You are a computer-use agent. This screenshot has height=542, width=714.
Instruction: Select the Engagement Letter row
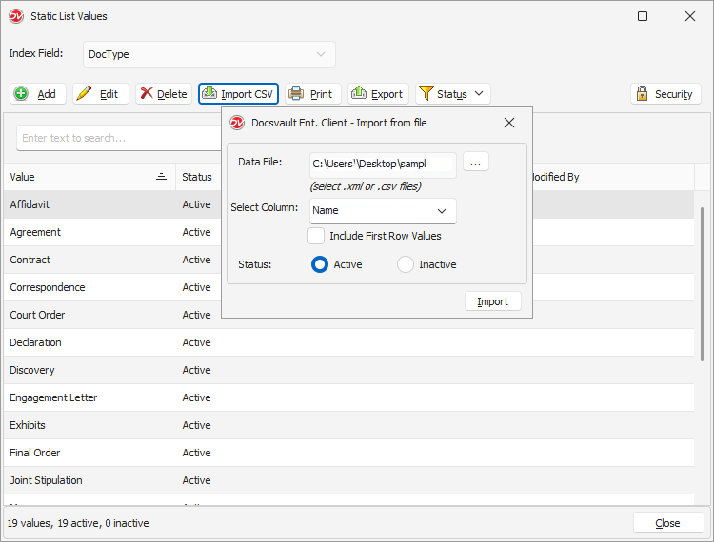click(x=348, y=397)
